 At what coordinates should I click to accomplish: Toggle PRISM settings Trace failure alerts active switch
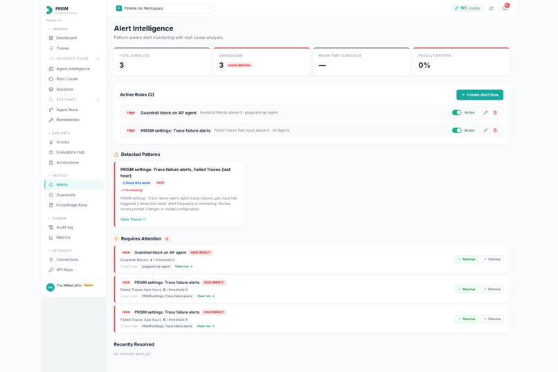457,130
